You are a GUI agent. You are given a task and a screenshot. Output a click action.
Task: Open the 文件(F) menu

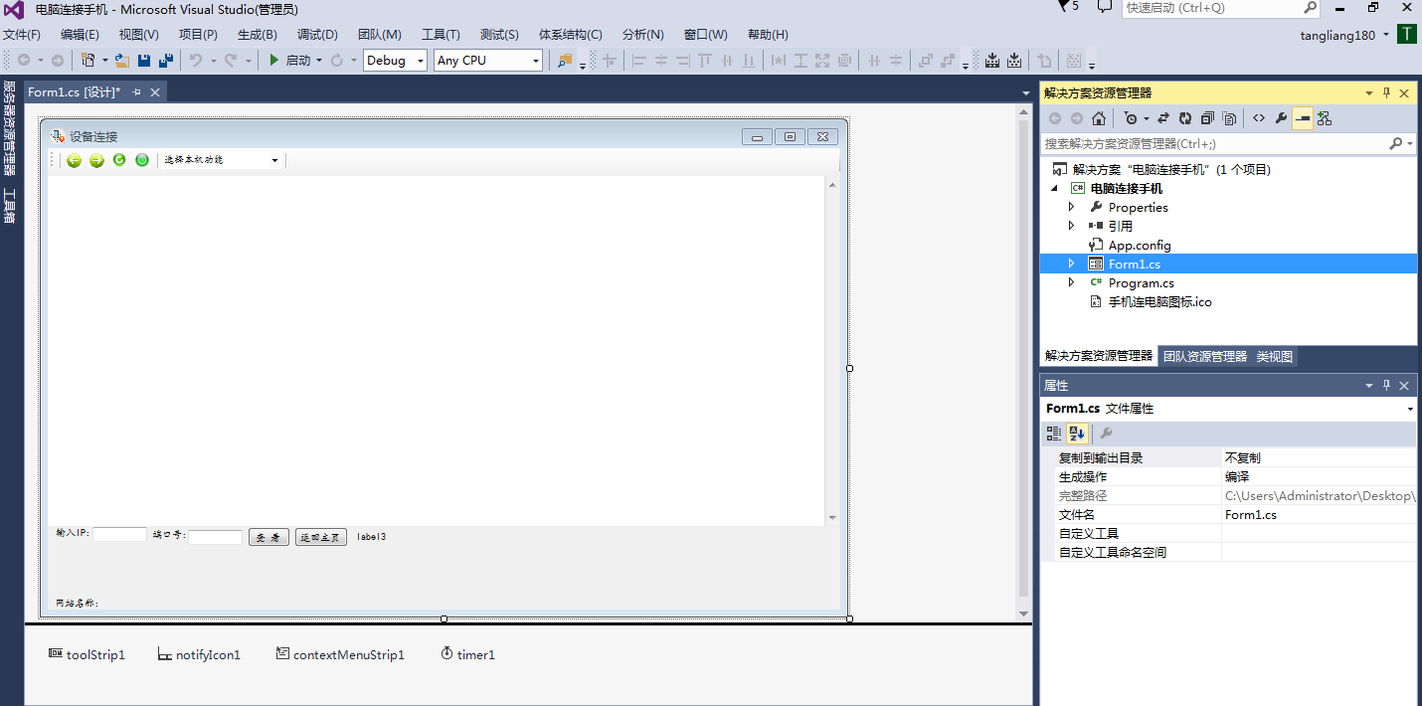coord(22,34)
